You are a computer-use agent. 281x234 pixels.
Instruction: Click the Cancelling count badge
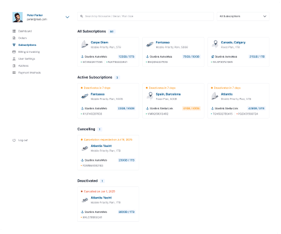(x=99, y=129)
